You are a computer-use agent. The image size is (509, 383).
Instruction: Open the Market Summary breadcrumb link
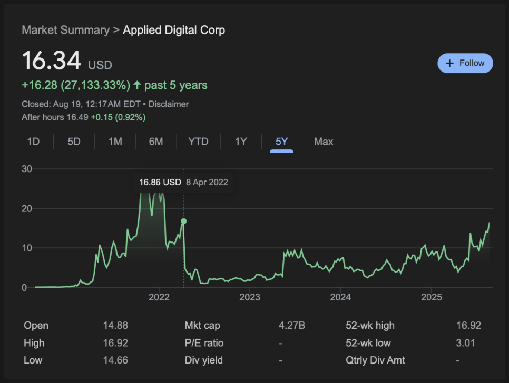(x=65, y=30)
